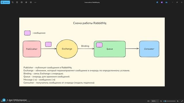This screenshot has height=103, width=184.
Task: Click the pink Publisher box in the diagram
Action: (32, 49)
